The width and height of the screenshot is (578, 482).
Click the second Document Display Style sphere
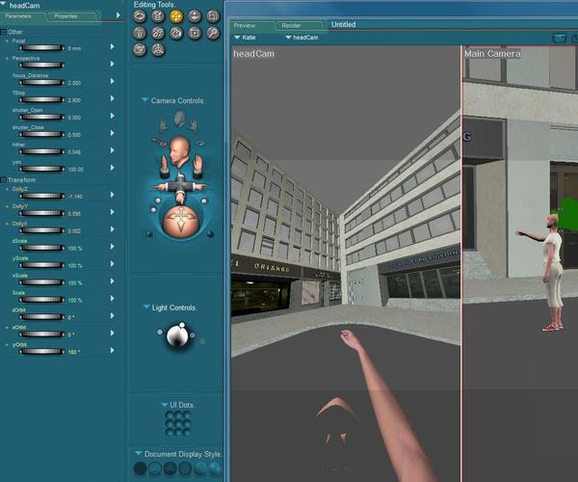coord(155,469)
